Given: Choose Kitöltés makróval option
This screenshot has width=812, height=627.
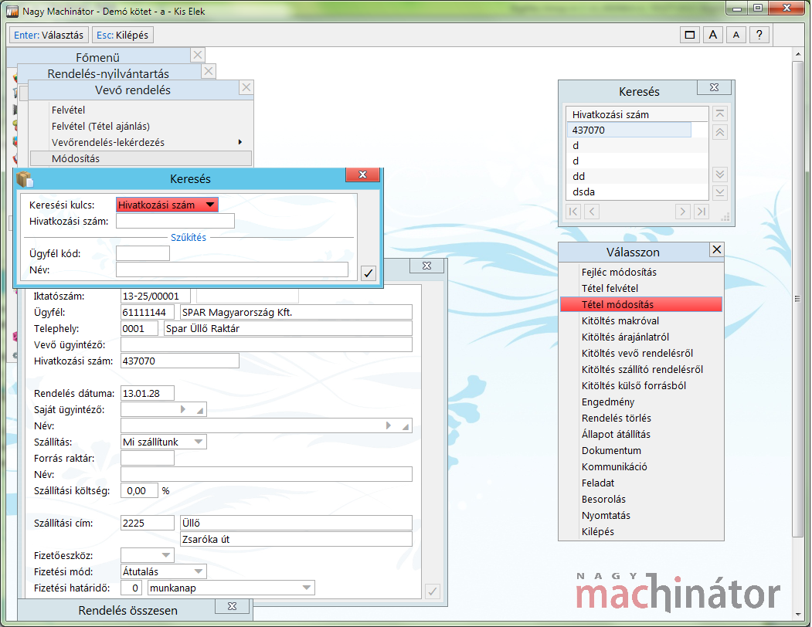Looking at the screenshot, I should pyautogui.click(x=641, y=320).
